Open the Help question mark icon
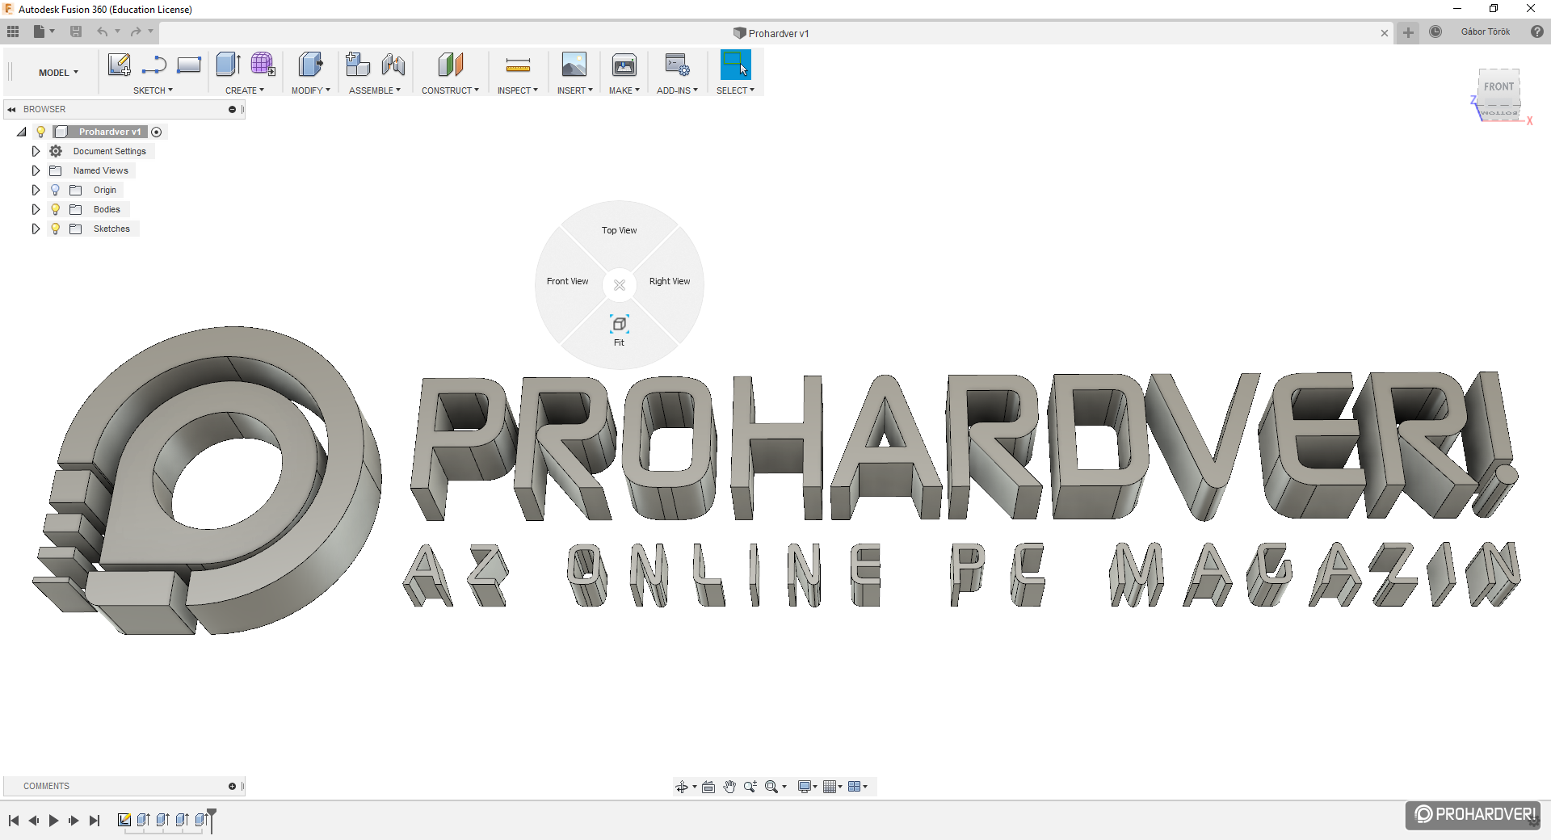The height and width of the screenshot is (840, 1551). [x=1537, y=31]
